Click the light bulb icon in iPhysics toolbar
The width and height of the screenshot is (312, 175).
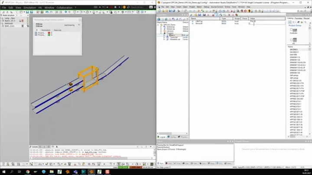pos(94,12)
